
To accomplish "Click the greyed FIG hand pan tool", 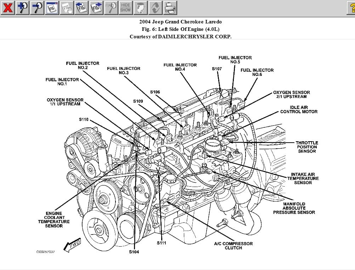I will pyautogui.click(x=67, y=8).
